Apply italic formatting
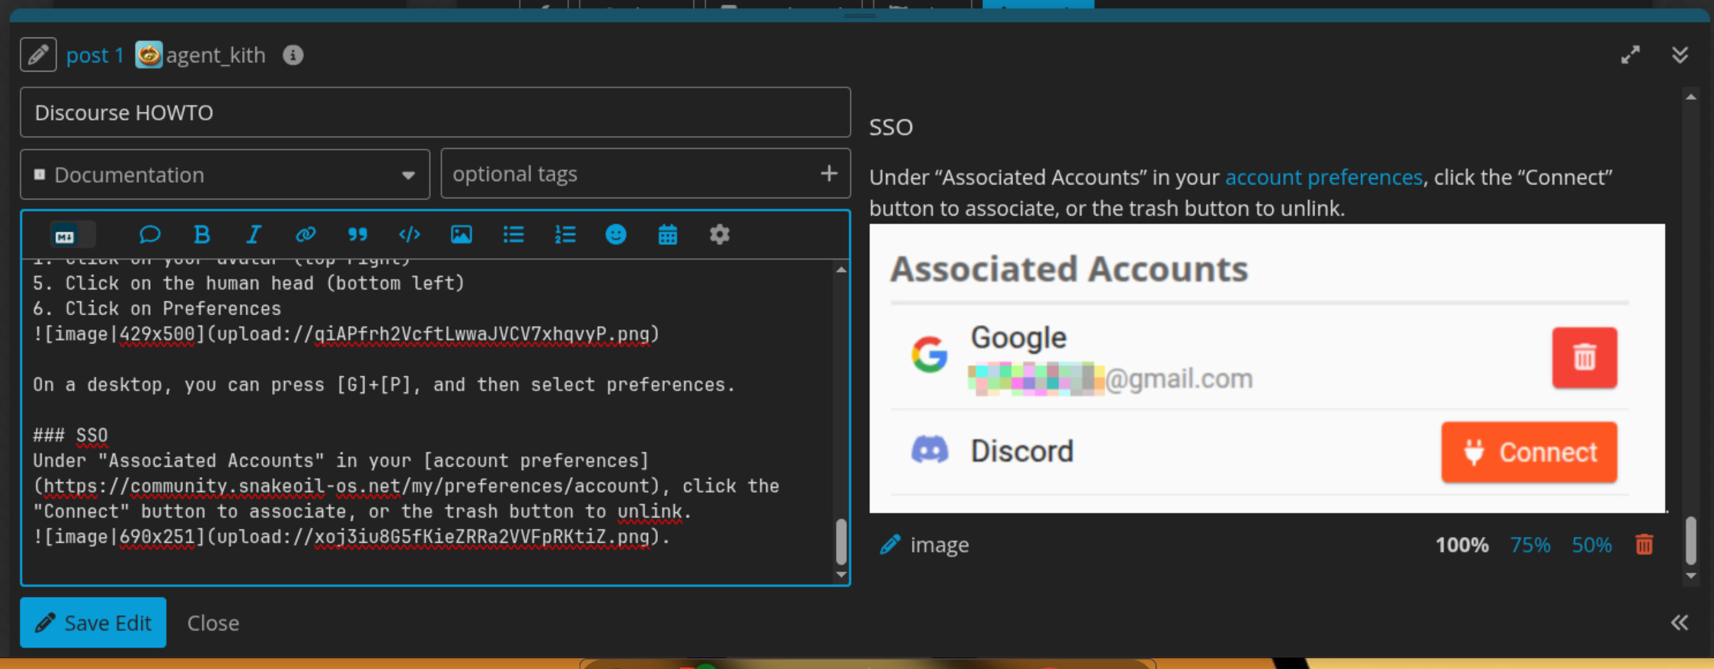Viewport: 1714px width, 669px height. pyautogui.click(x=254, y=234)
